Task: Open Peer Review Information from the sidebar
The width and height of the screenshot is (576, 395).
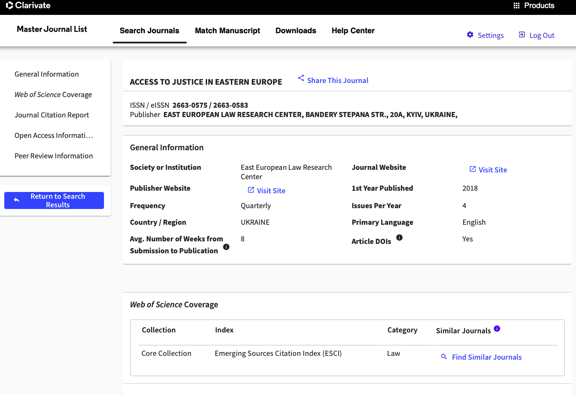Action: click(53, 156)
